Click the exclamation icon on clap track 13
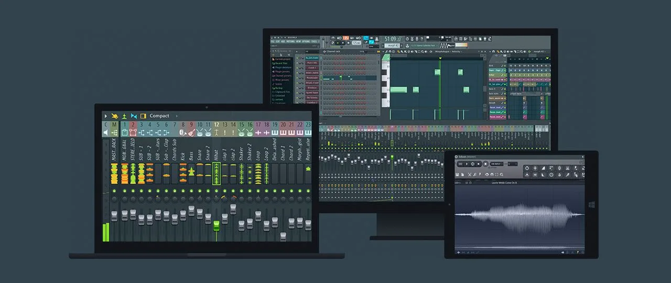Image resolution: width=671 pixels, height=283 pixels. [x=225, y=133]
